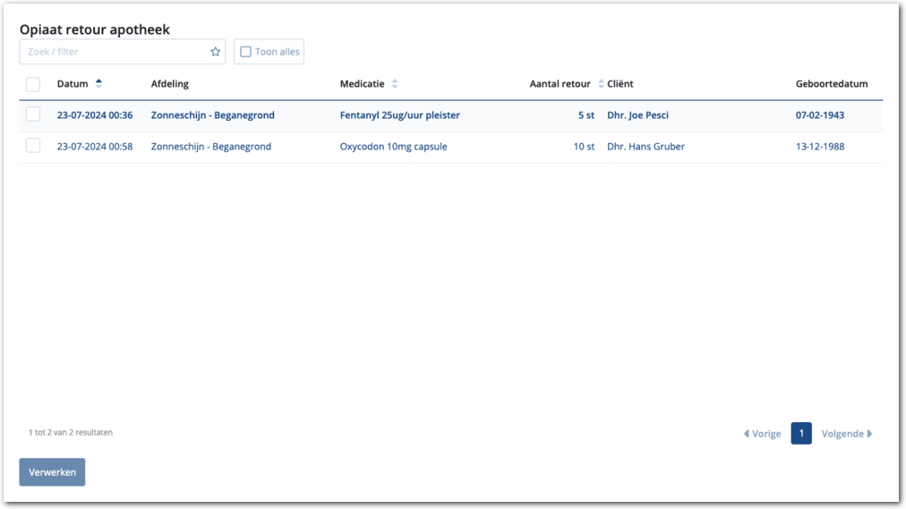Screen dimensions: 906x509
Task: Focus the Zoek / filter search field
Action: 115,52
